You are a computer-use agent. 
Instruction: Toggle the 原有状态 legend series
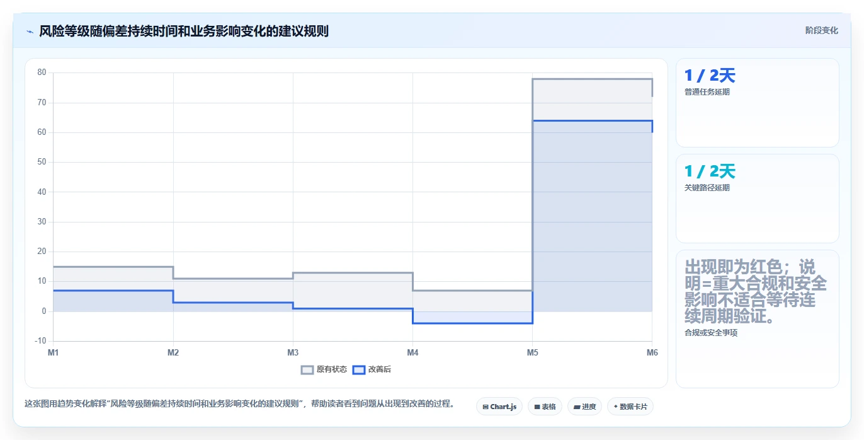(324, 369)
